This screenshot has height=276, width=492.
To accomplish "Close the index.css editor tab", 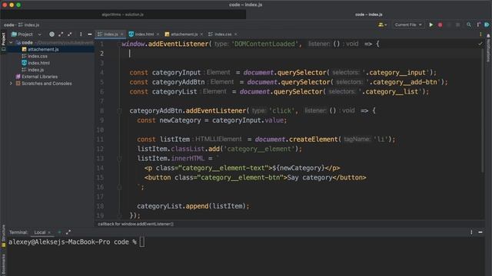I will tap(235, 34).
